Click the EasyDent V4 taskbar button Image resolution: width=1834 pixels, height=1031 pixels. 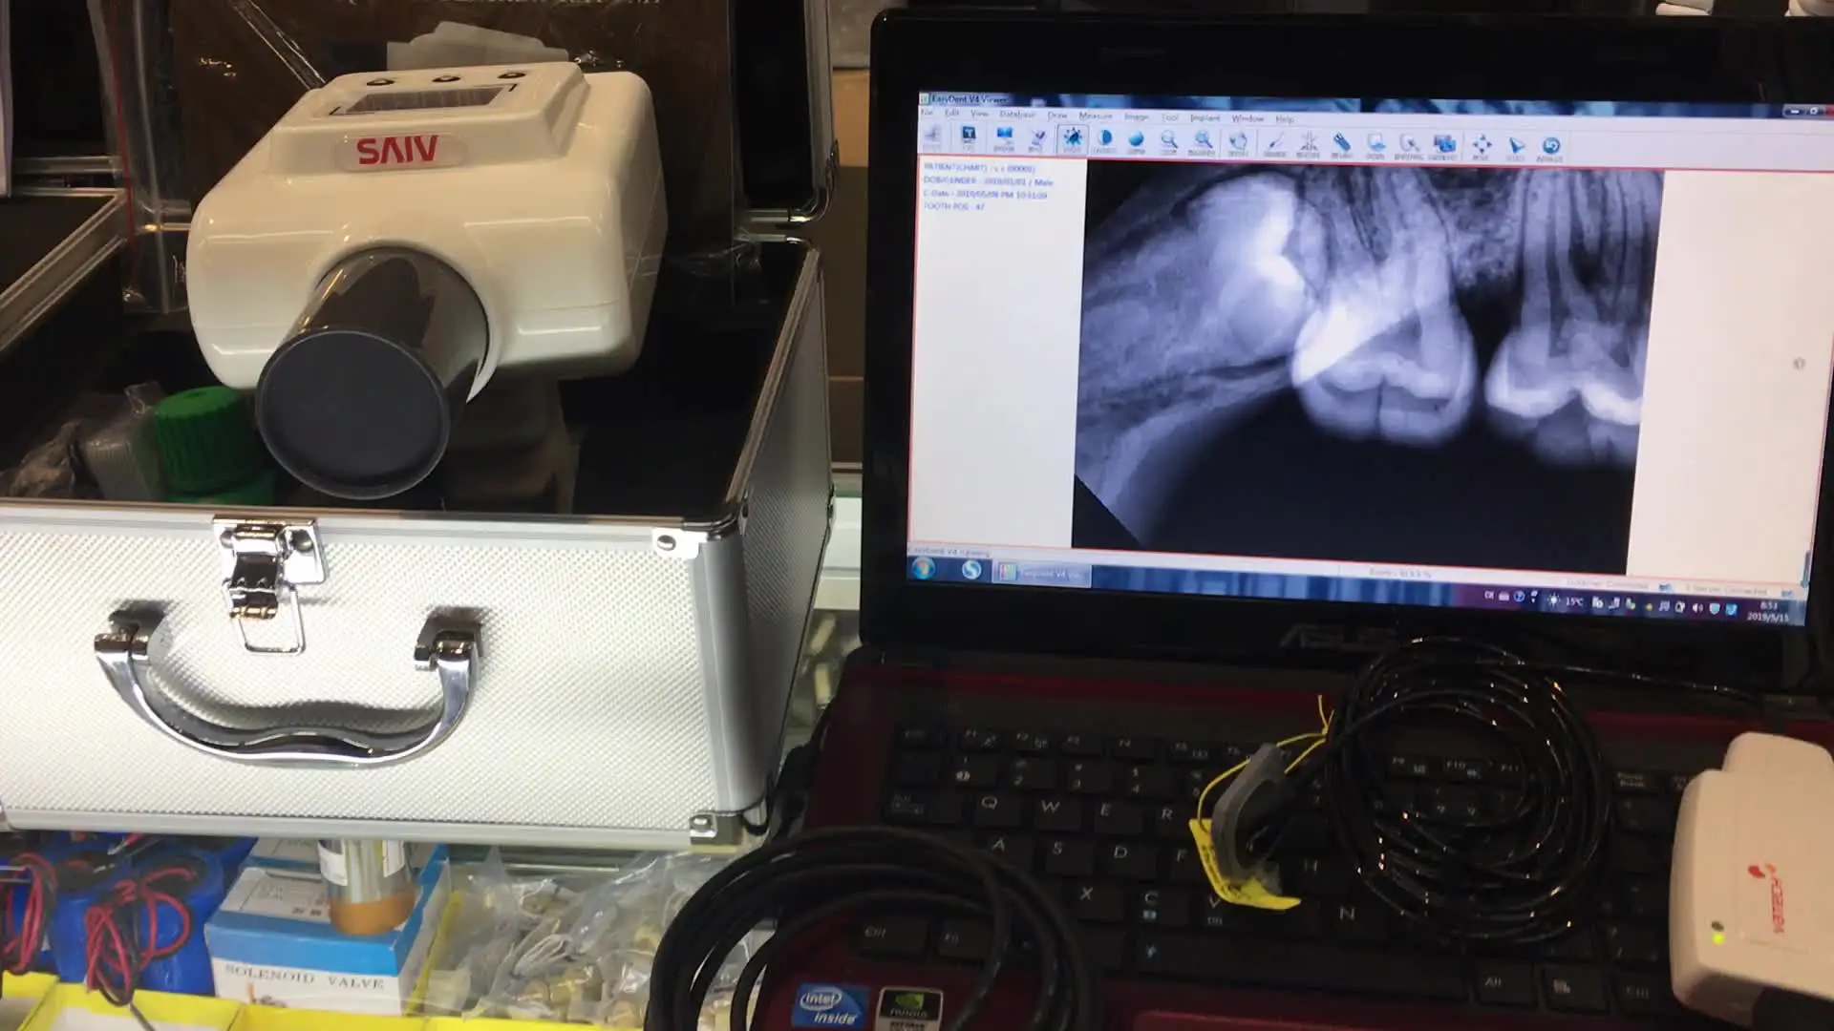1041,573
